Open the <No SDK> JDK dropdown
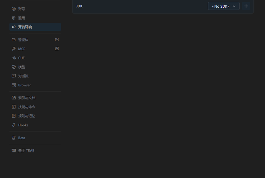Viewport: 265px width, 178px height. click(224, 6)
